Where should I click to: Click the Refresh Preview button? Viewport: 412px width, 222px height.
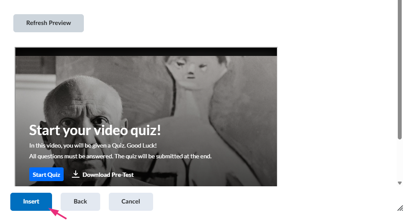(49, 23)
